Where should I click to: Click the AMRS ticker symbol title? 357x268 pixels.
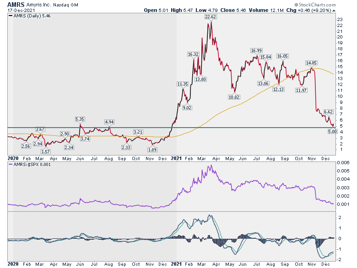16,4
